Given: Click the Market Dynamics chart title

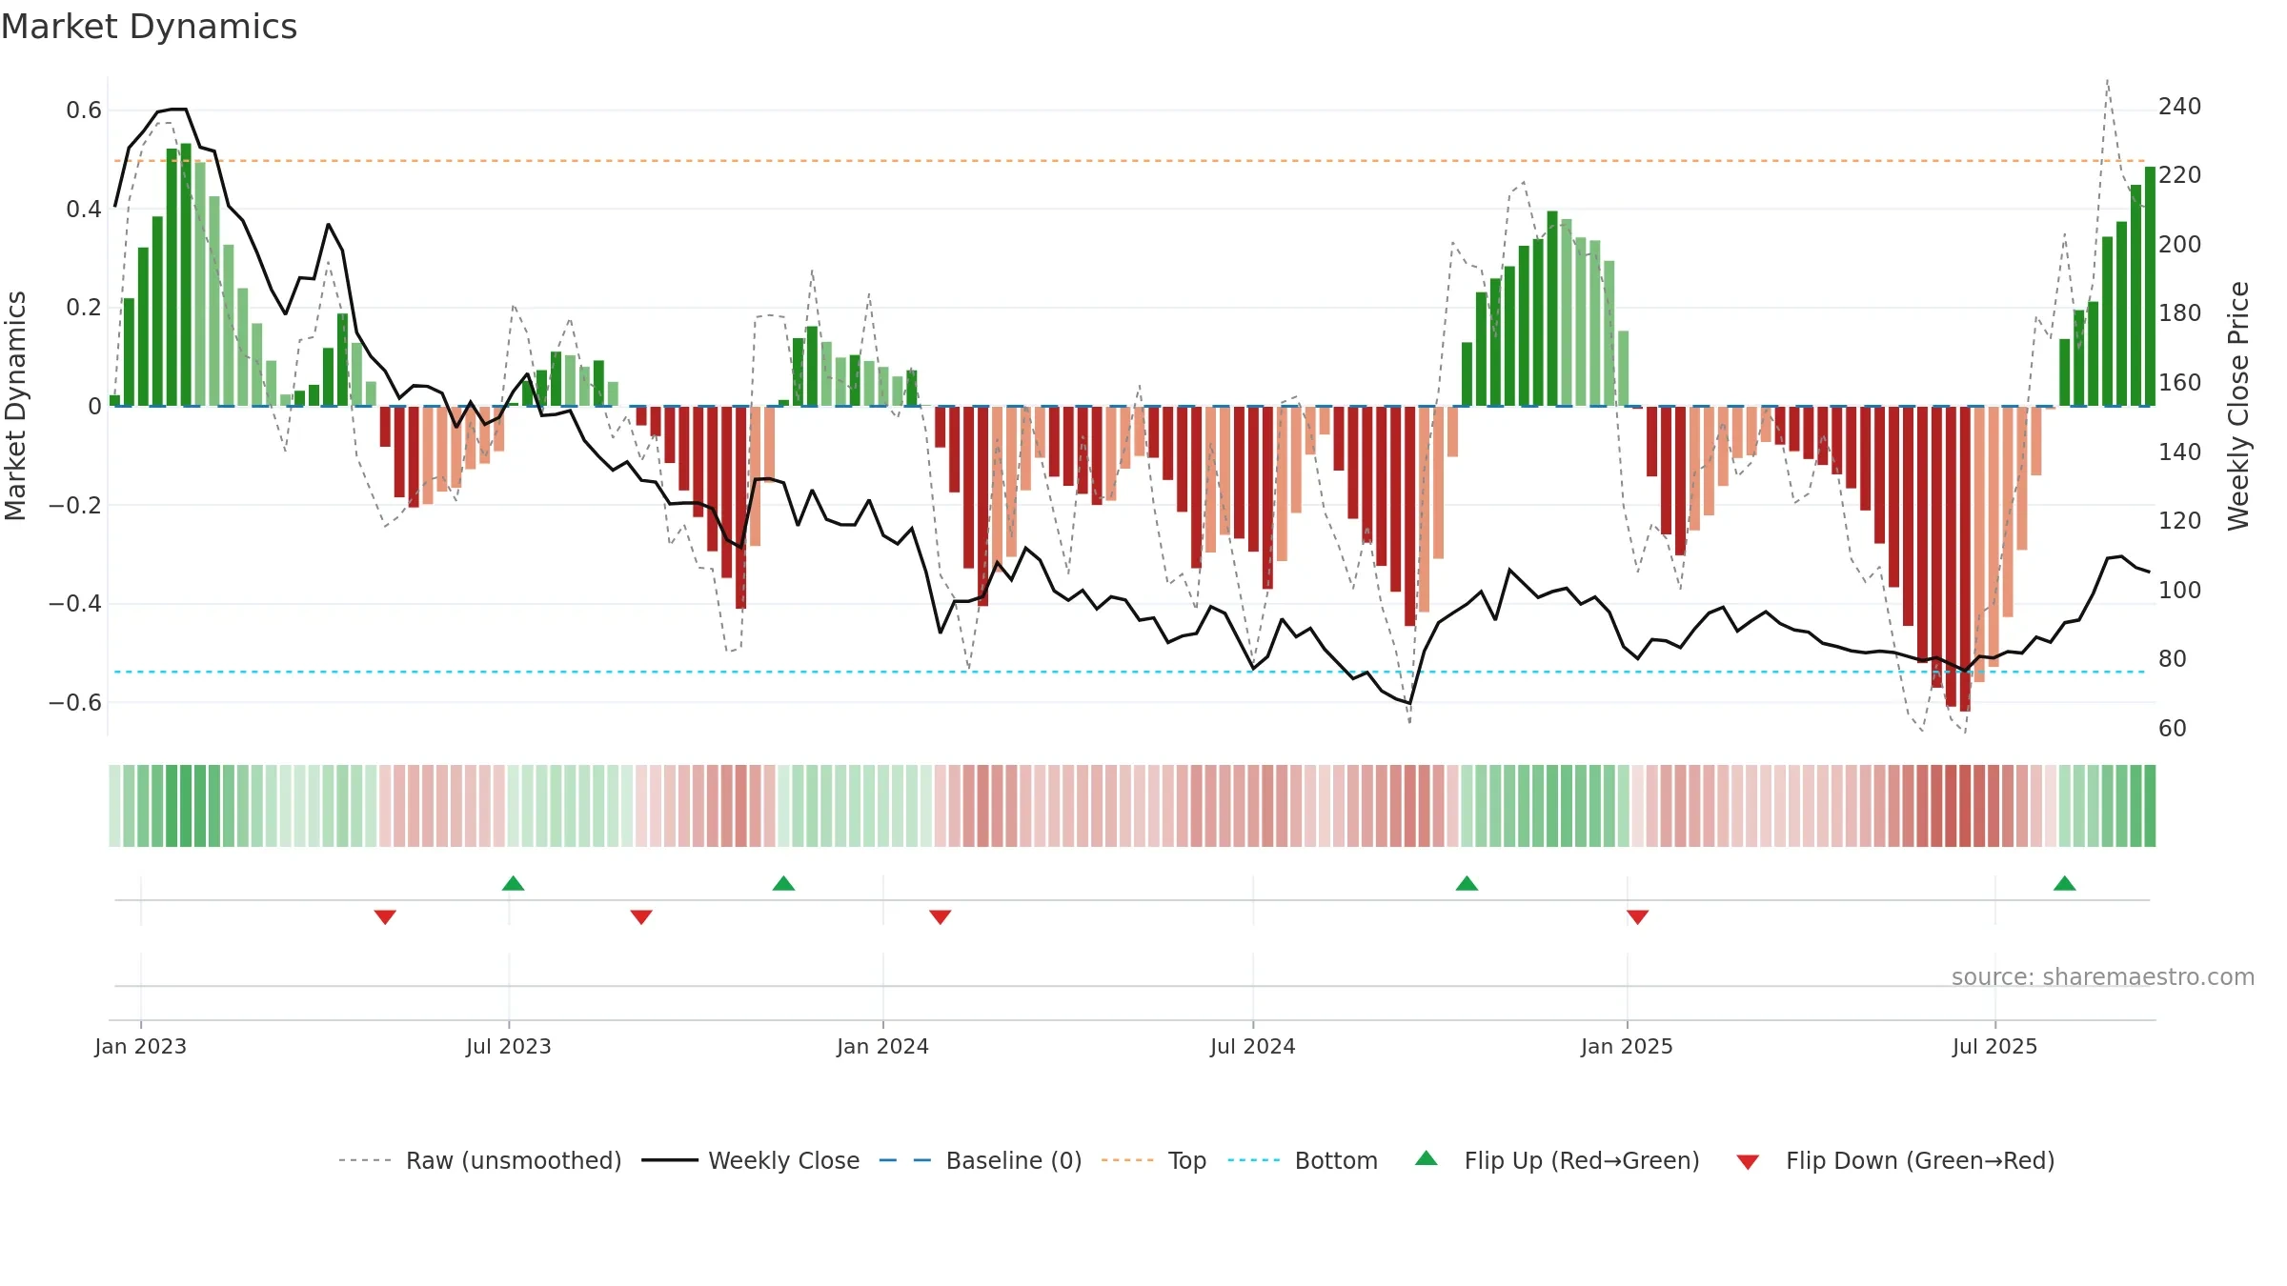Looking at the screenshot, I should point(149,27).
